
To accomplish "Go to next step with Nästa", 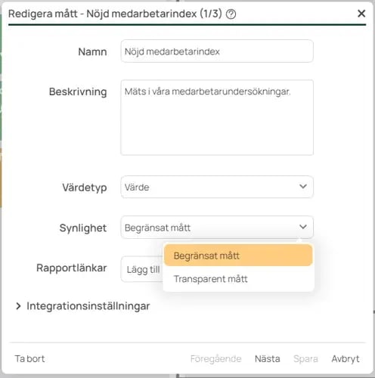I will (268, 358).
